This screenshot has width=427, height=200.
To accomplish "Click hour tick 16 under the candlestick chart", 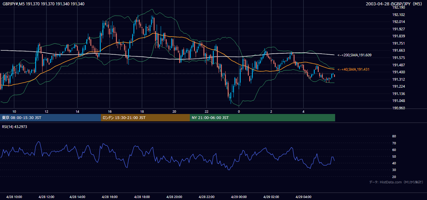I will [110, 111].
